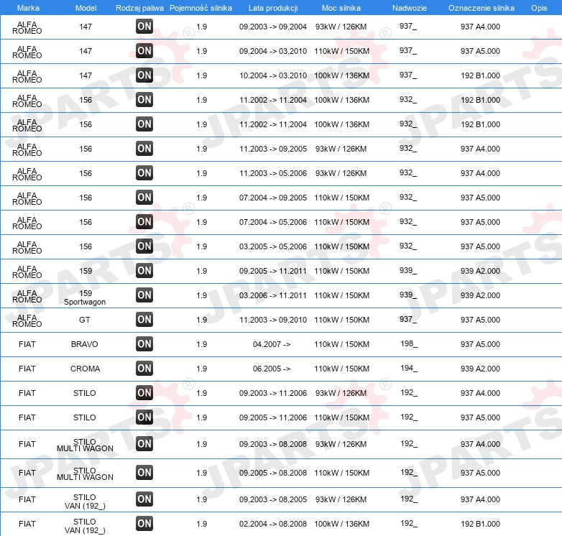The image size is (562, 536).
Task: Click ON badge in Fiat BRAVO row
Action: (x=144, y=344)
